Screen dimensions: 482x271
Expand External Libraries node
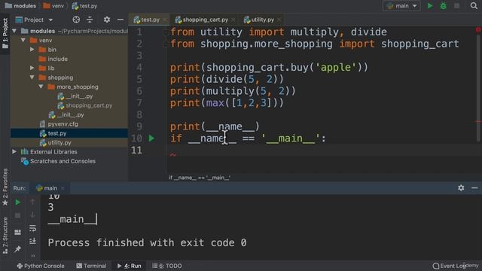pos(14,152)
